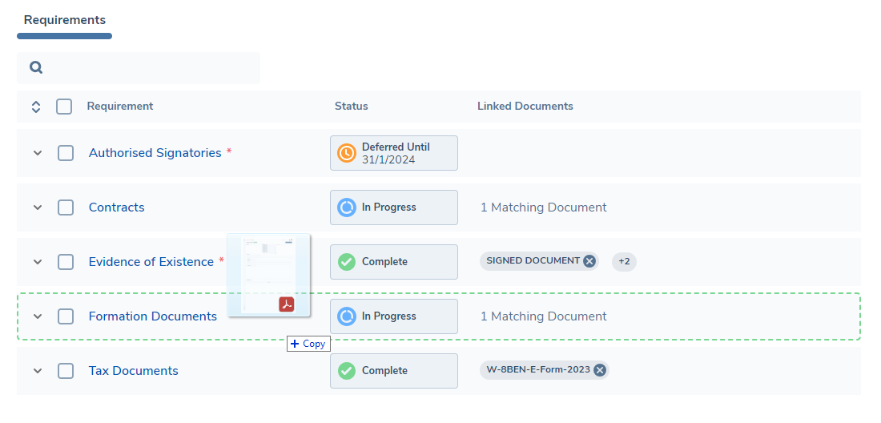
Task: Click the sort arrows icon in header
Action: click(x=36, y=107)
